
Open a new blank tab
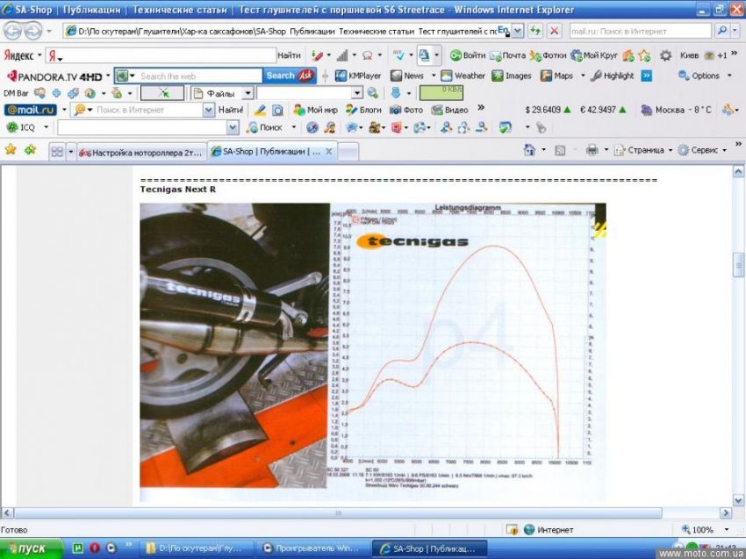pos(348,152)
